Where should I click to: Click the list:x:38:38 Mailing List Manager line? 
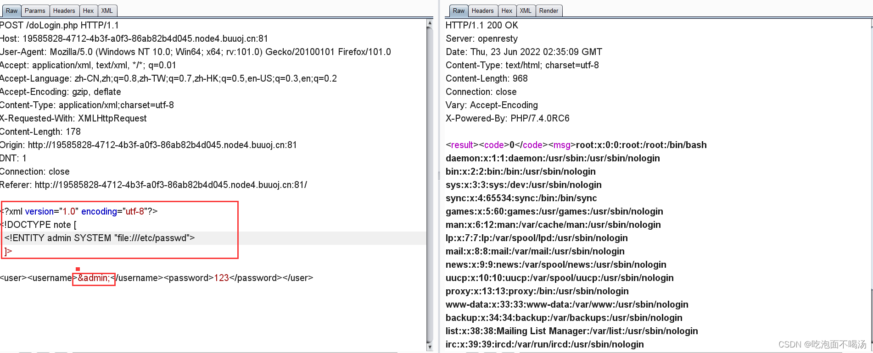[x=571, y=331]
